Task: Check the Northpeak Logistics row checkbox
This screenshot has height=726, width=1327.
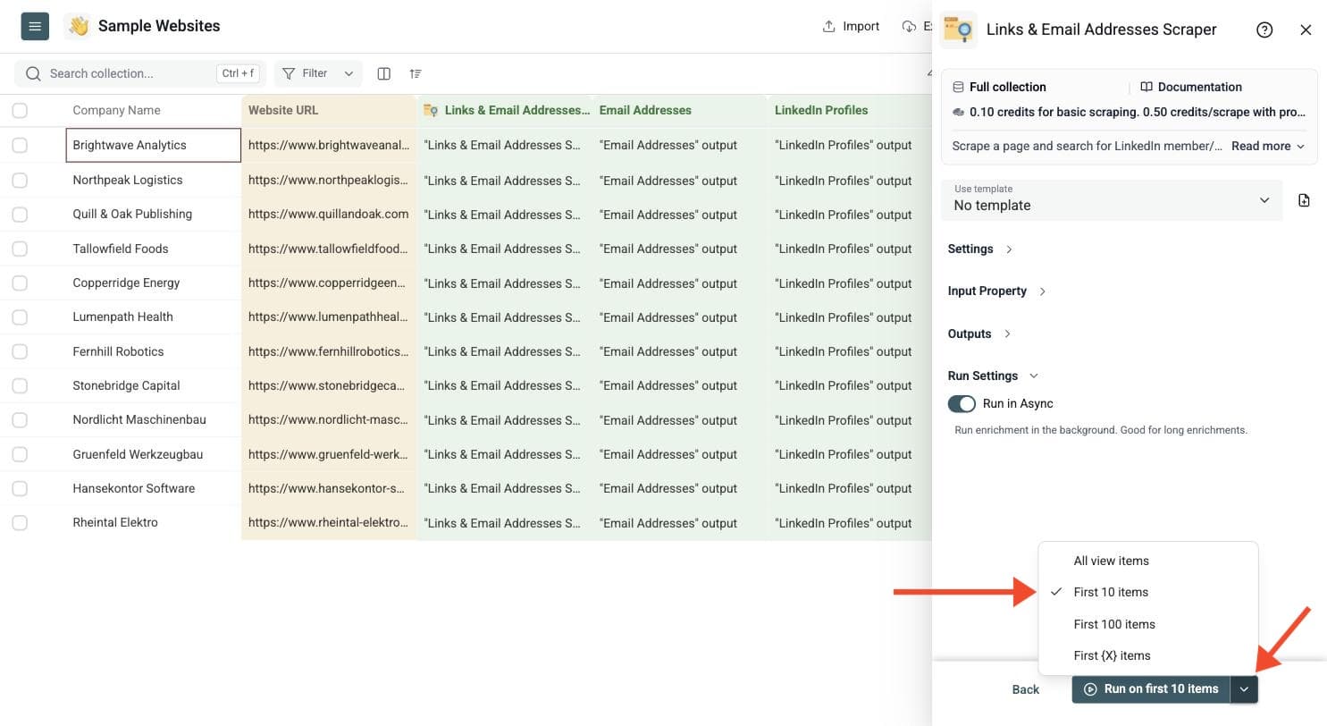Action: click(20, 180)
